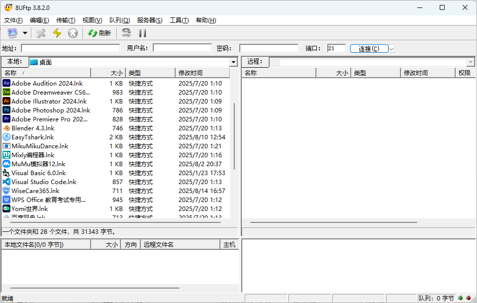Select EasyTshark.lnk icon
The image size is (477, 303).
point(6,137)
